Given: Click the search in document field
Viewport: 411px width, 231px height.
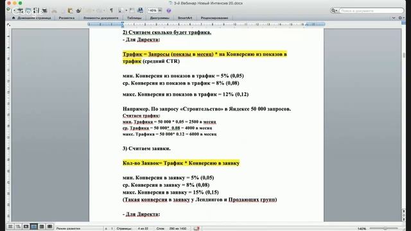Looking at the screenshot, I should [x=371, y=11].
